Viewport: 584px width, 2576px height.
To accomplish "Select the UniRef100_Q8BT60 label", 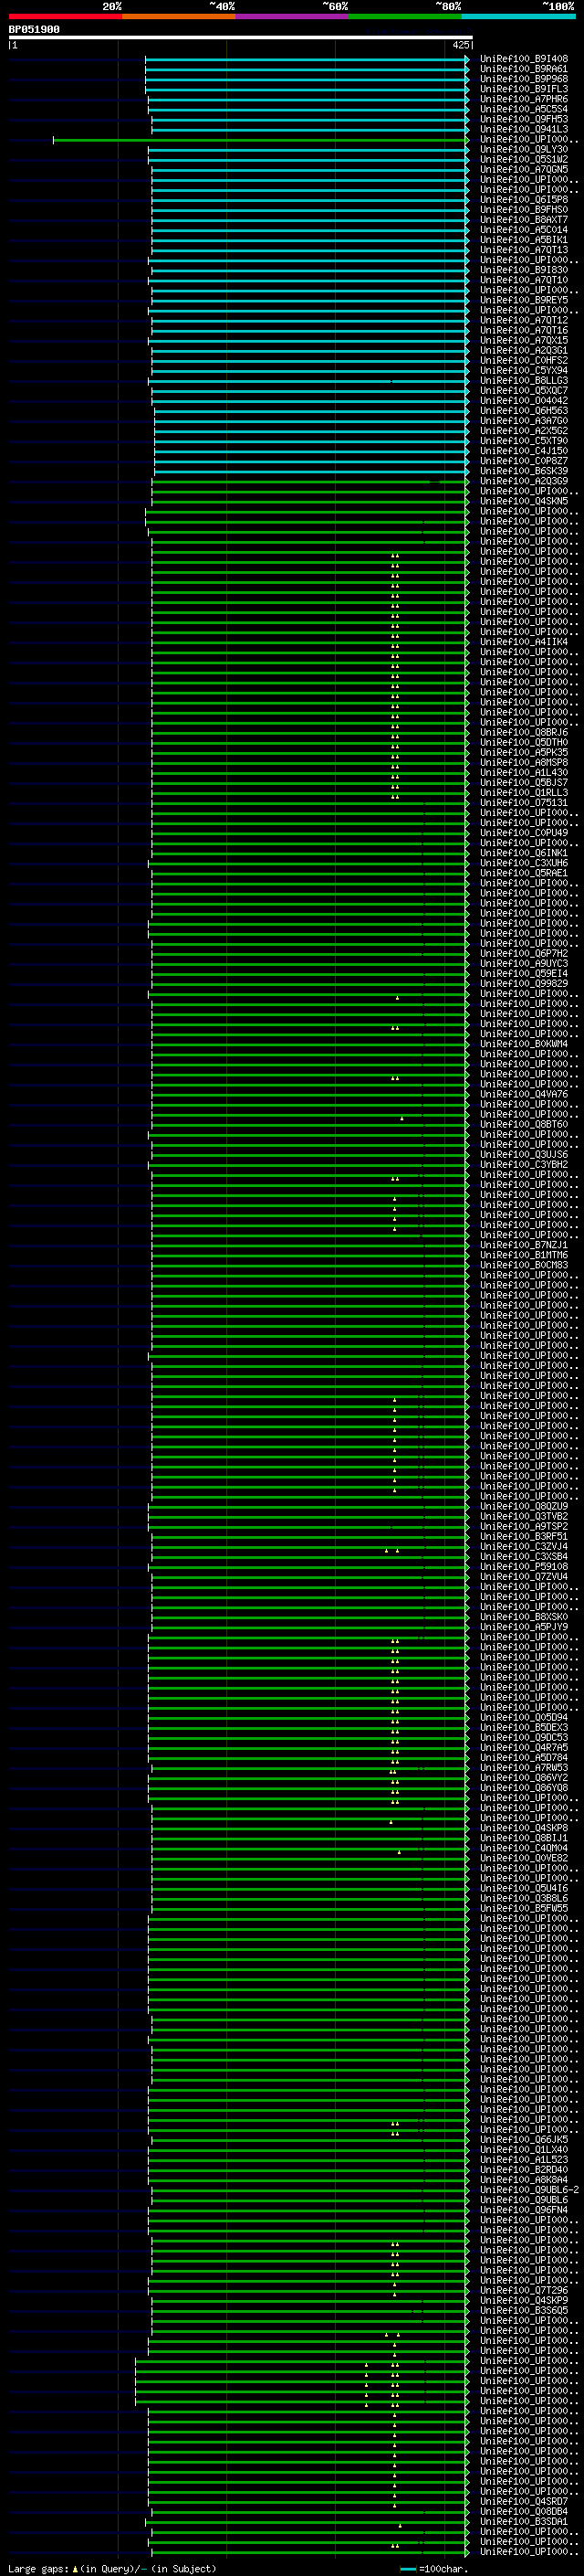I will pos(524,1124).
